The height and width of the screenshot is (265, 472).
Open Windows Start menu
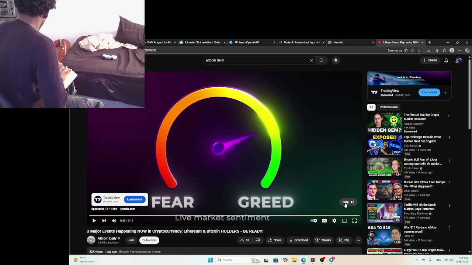coord(210,260)
